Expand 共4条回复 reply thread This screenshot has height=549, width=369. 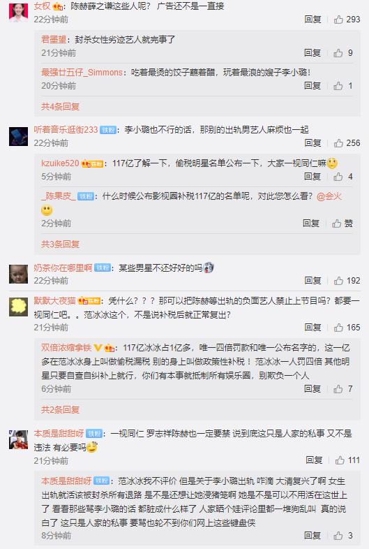pos(61,106)
